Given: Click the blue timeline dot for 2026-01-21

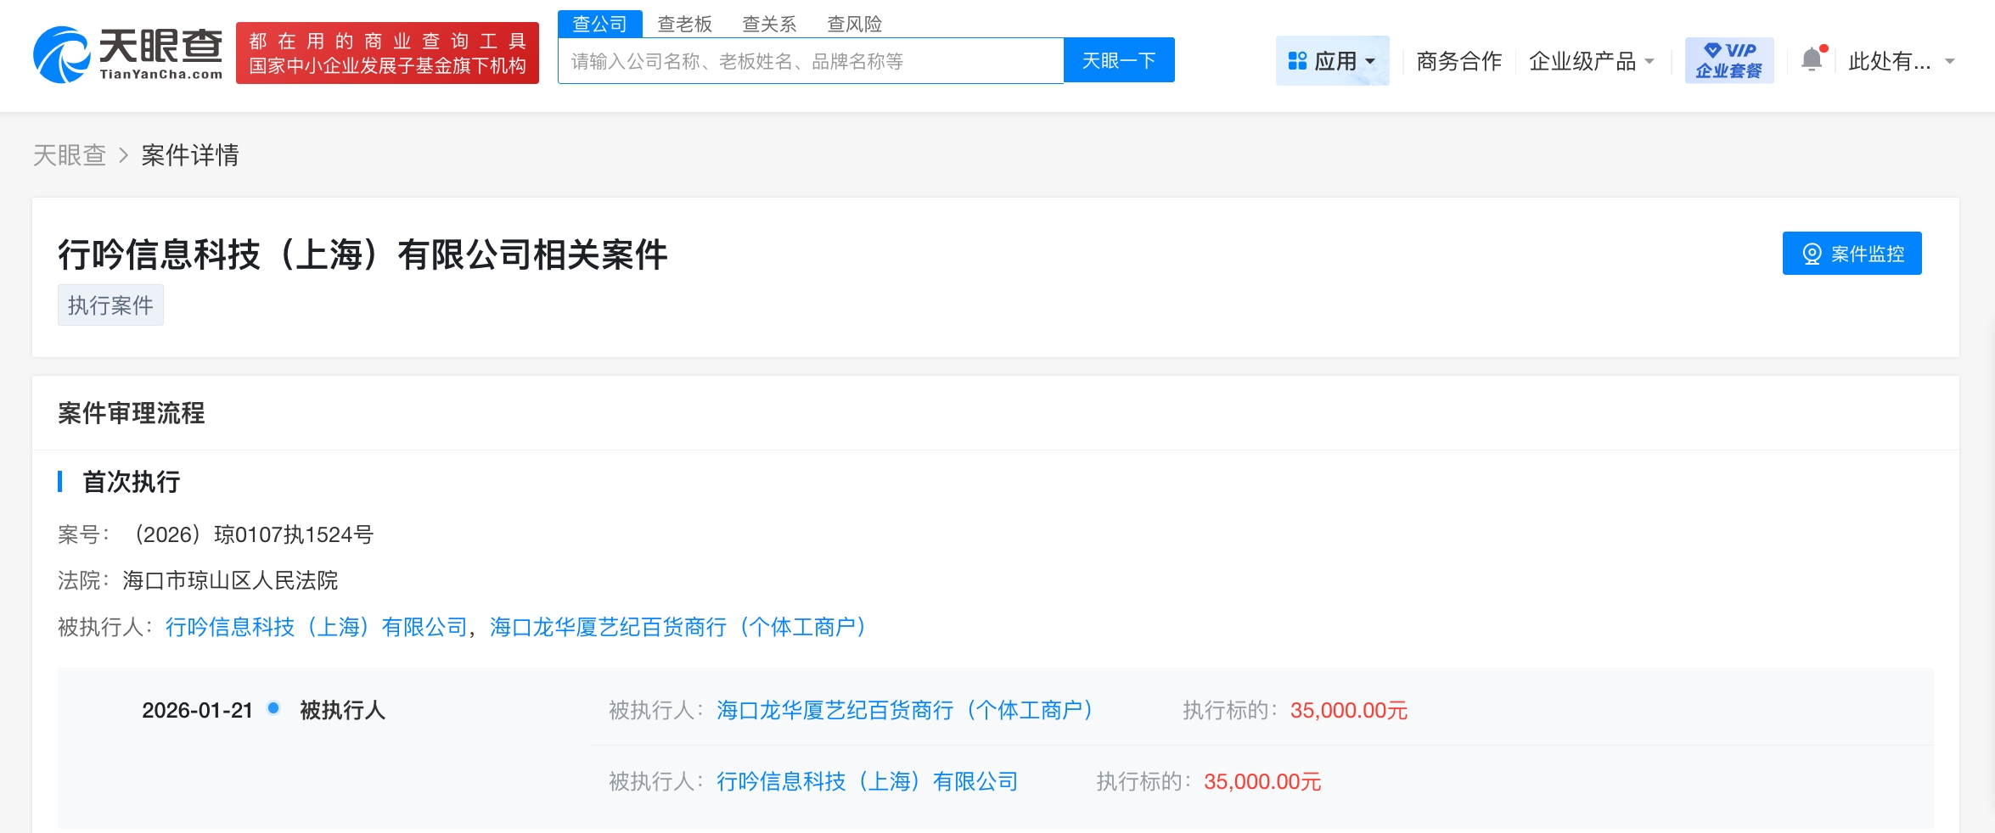Looking at the screenshot, I should point(273,708).
